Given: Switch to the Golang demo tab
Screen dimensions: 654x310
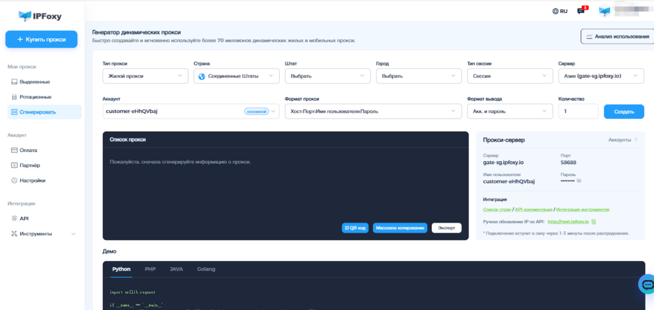Looking at the screenshot, I should click(206, 269).
